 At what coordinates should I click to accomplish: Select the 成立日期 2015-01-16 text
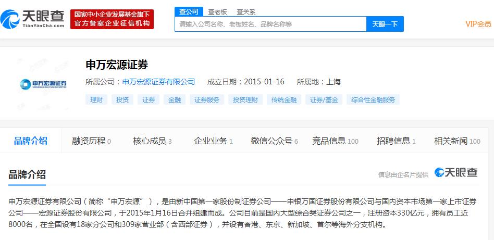[x=246, y=82]
